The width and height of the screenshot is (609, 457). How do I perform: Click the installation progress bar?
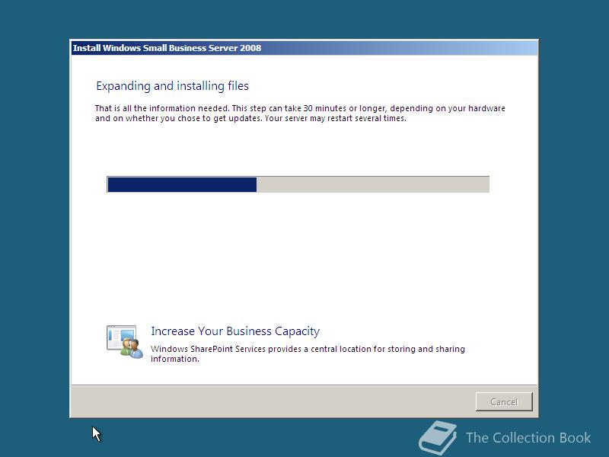click(298, 184)
